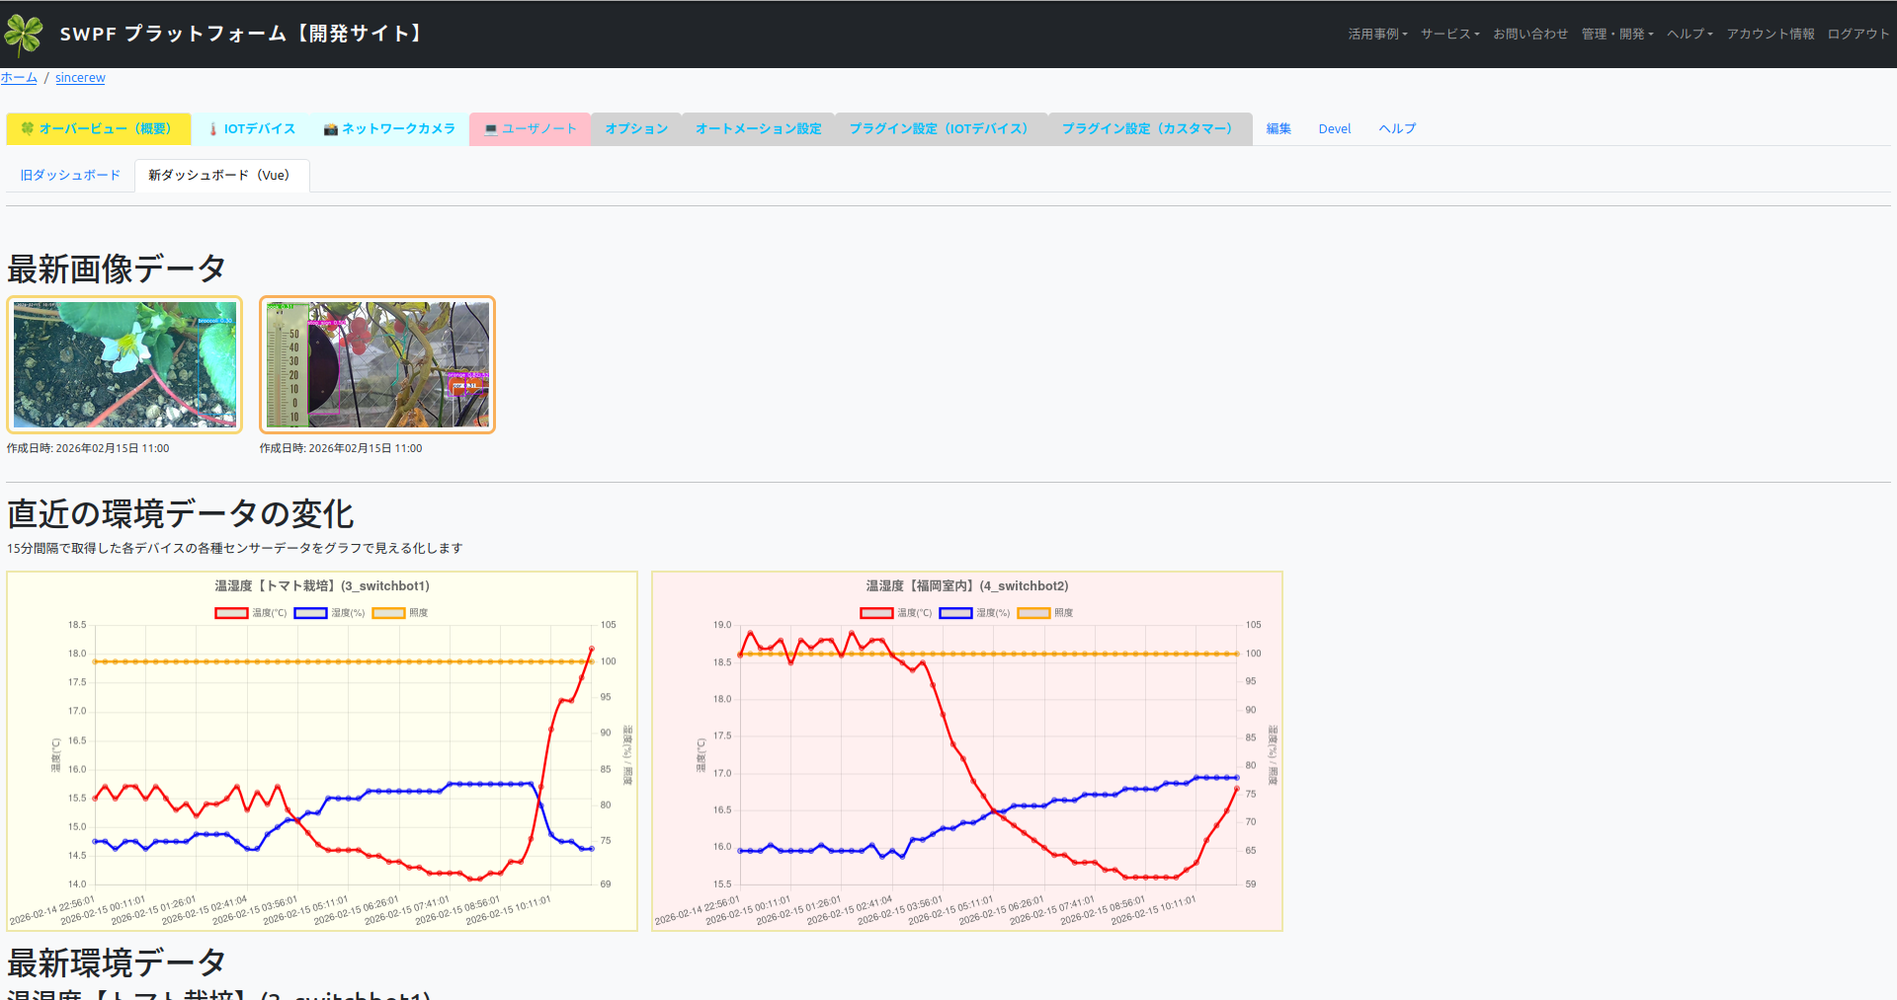
Task: Toggle red 温度 legend swatch in Fukuoka chart
Action: (876, 613)
